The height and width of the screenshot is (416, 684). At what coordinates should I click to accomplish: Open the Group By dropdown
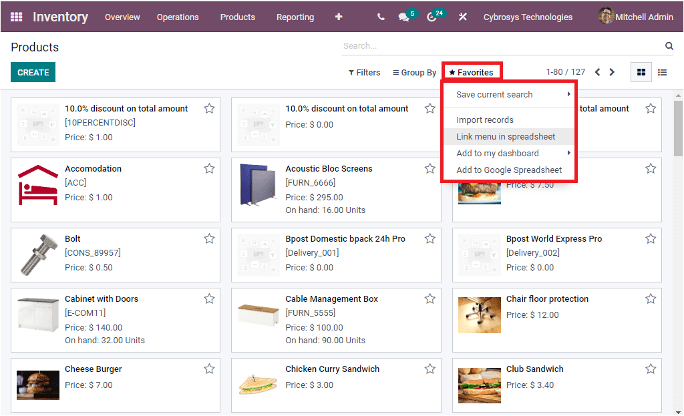[413, 72]
